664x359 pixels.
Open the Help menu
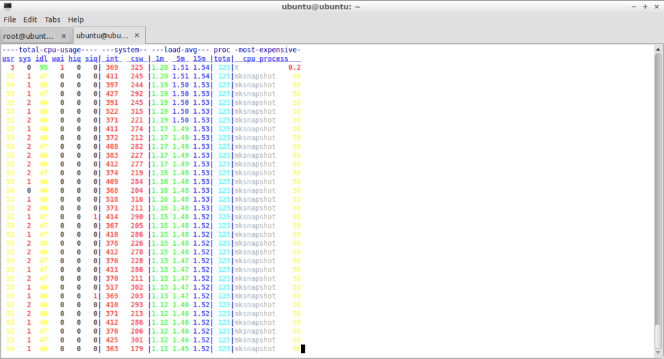[76, 19]
